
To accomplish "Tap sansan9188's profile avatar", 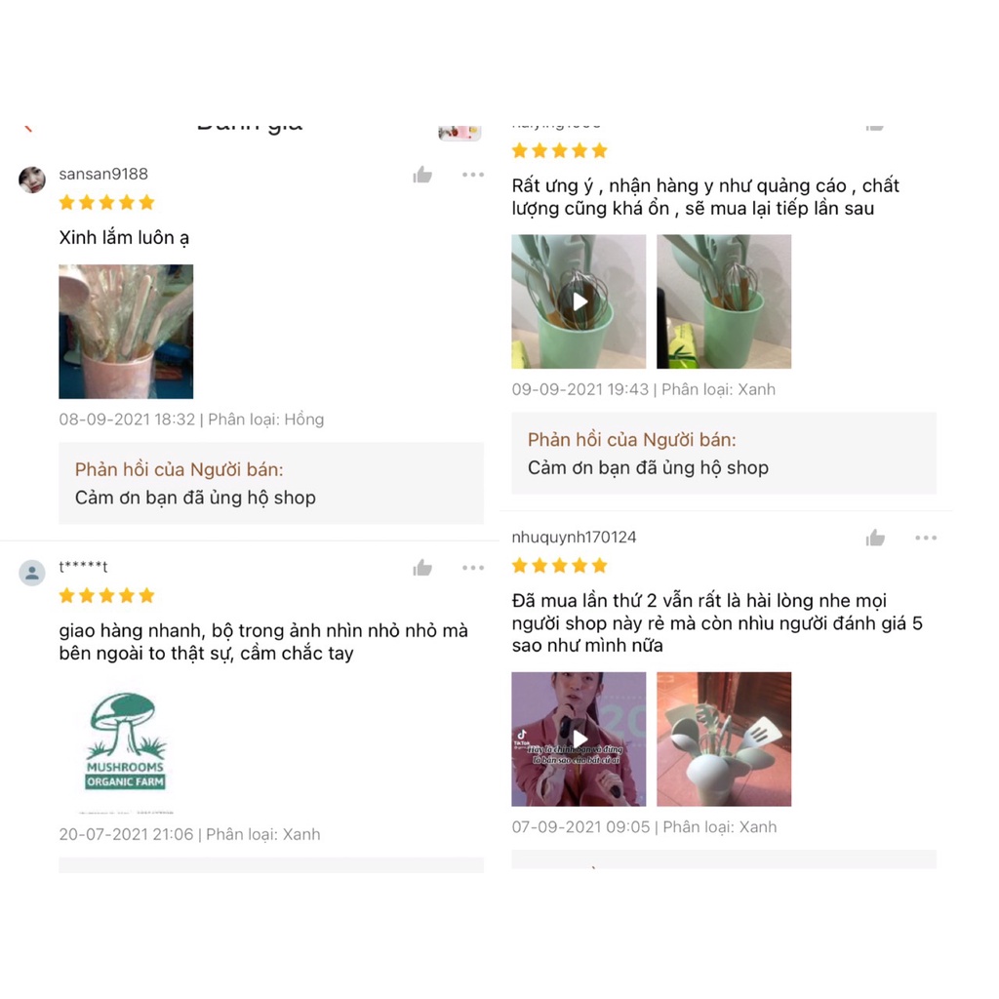I will coord(32,180).
